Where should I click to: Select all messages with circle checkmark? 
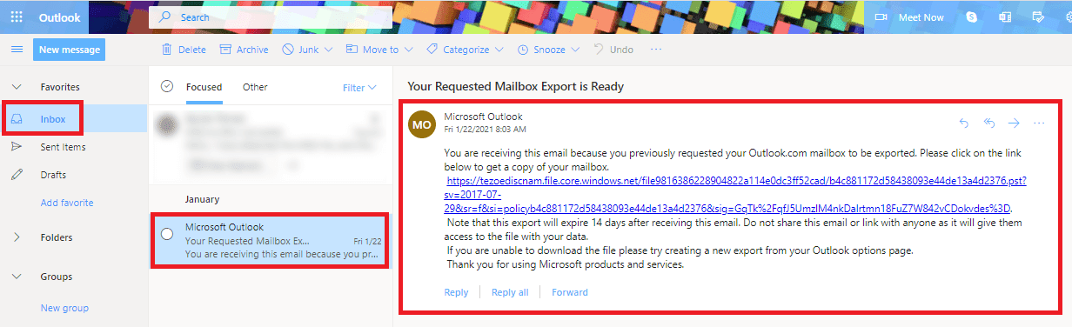click(x=168, y=87)
